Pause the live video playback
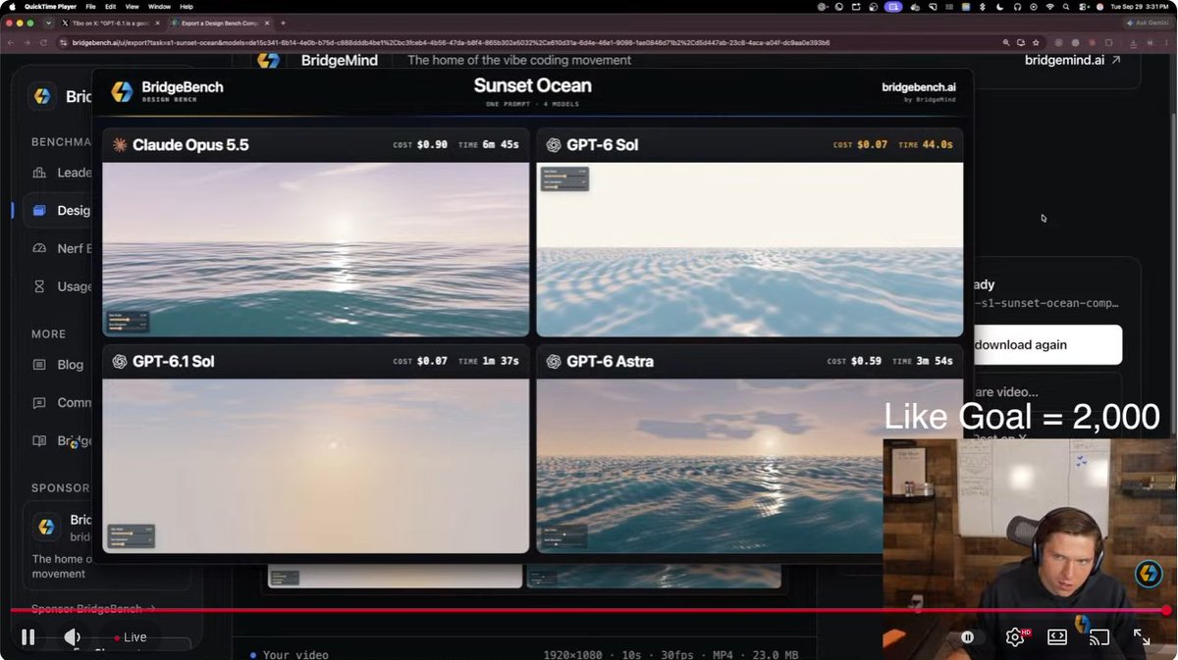 tap(27, 637)
